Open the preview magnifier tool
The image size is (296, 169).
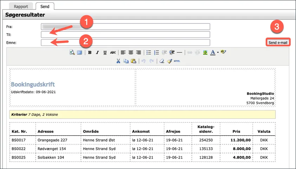(x=72, y=53)
